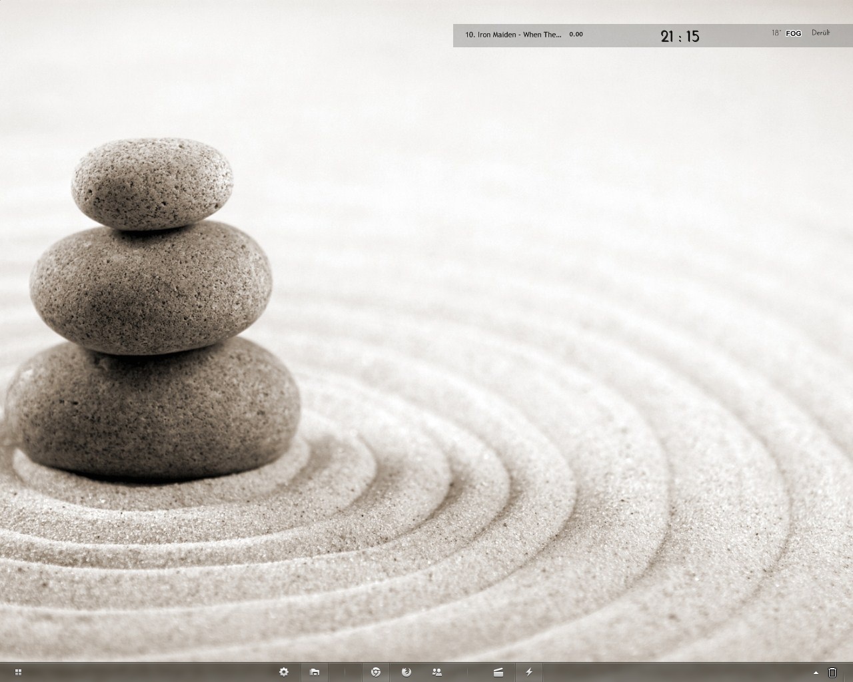Click the 18° temperature reading
The image size is (853, 682).
coord(776,33)
